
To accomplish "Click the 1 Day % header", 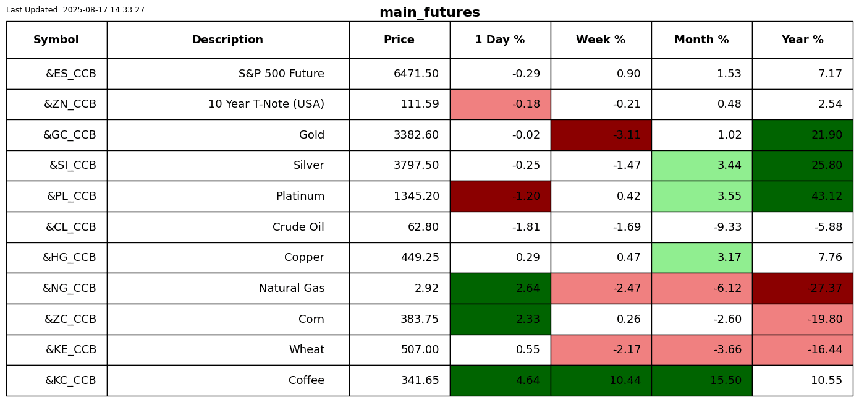I will [500, 40].
